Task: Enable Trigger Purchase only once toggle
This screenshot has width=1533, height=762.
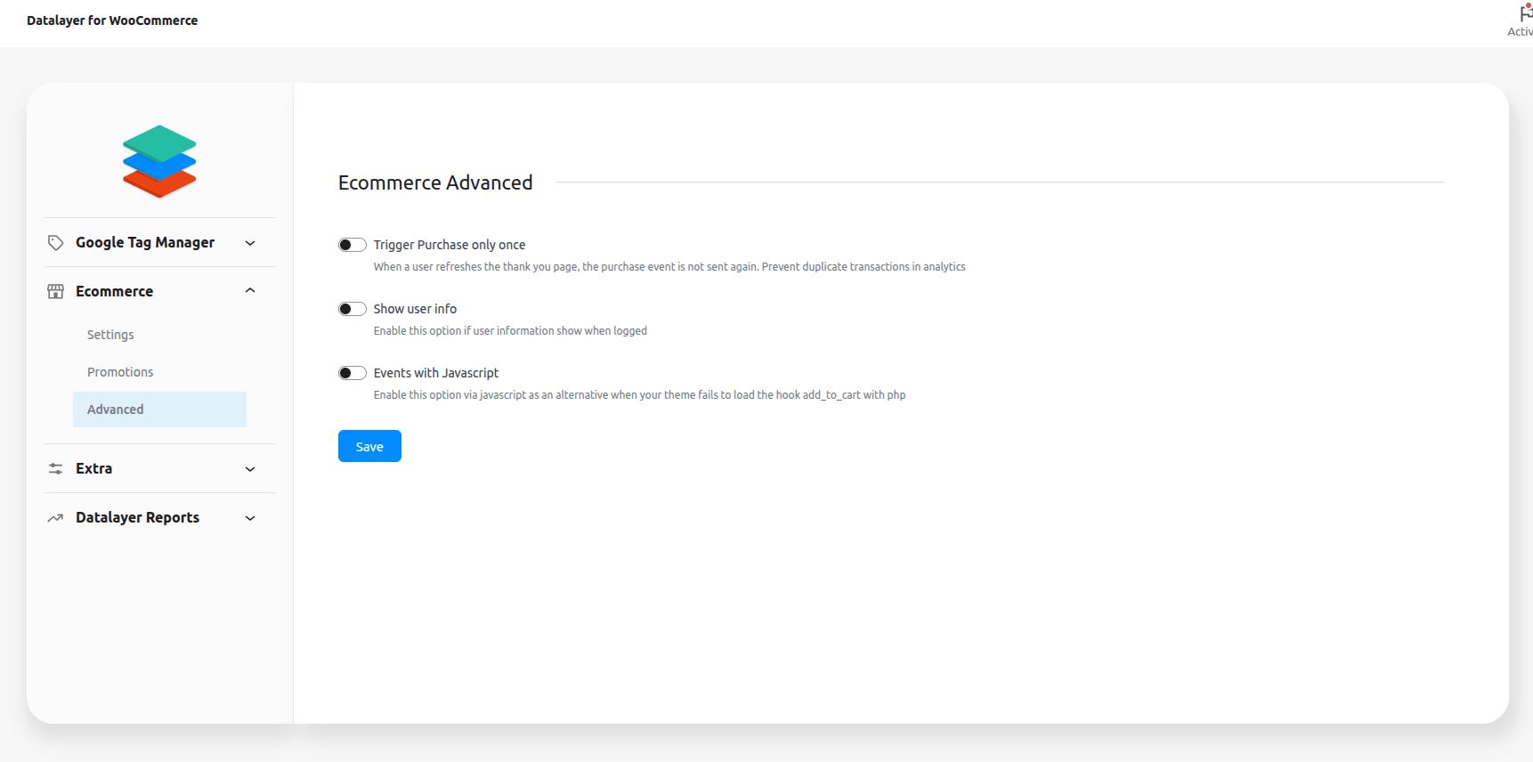Action: tap(353, 245)
